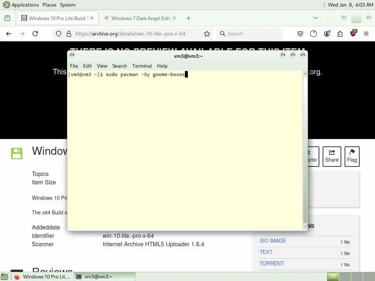Click the Topics label
The width and height of the screenshot is (375, 281).
pos(40,174)
